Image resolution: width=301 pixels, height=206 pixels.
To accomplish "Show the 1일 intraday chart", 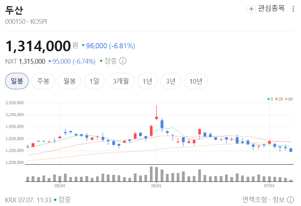I will click(94, 81).
